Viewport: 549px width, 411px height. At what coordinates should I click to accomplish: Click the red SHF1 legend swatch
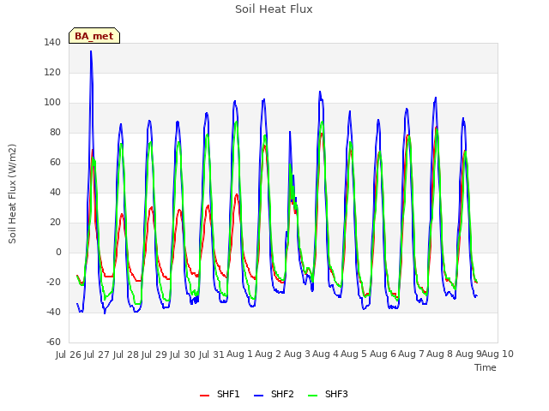204,396
